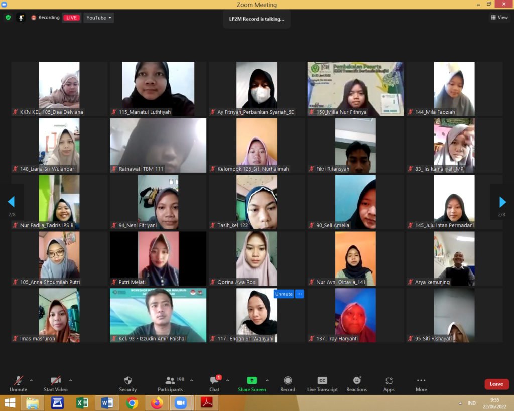Viewport: 514px width, 411px height.
Task: Open Google Chrome from the taskbar
Action: click(132, 403)
